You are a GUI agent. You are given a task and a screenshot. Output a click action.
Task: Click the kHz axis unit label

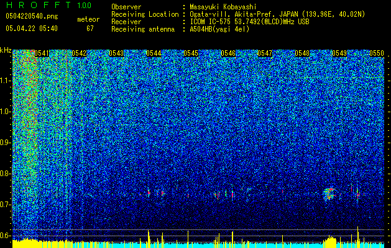pos(6,50)
